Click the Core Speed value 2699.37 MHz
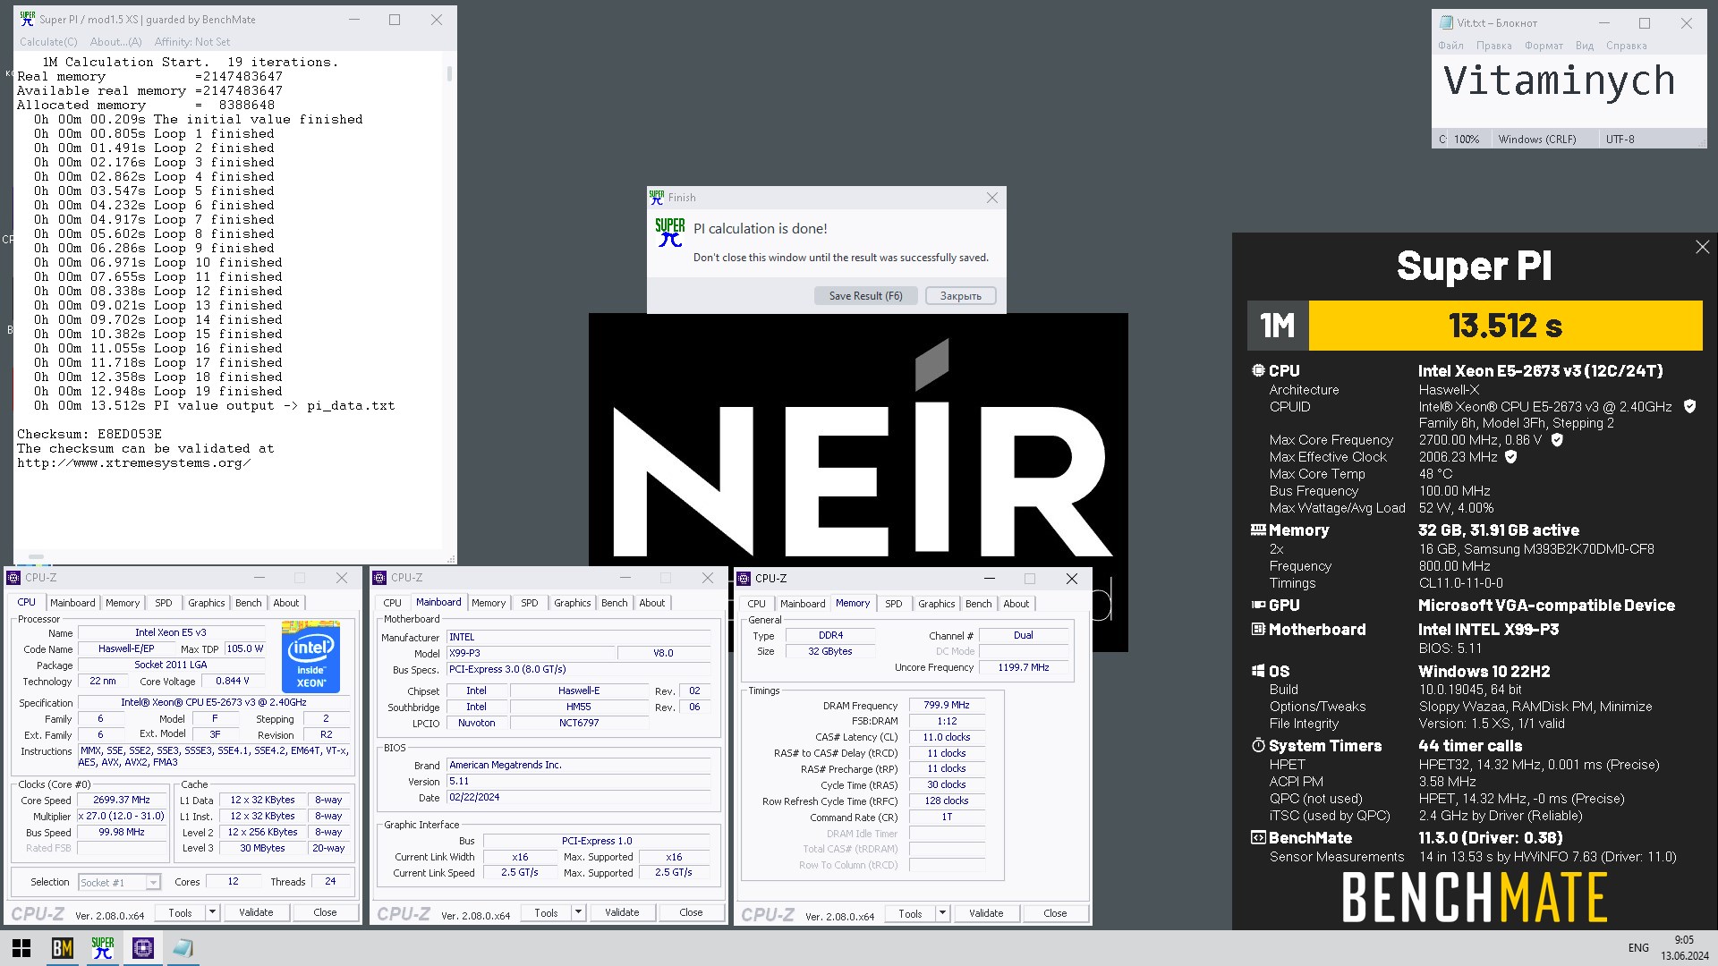Image resolution: width=1718 pixels, height=966 pixels. point(122,801)
